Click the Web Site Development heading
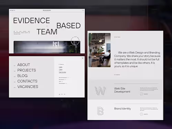The image size is (172, 129). [x=122, y=90]
